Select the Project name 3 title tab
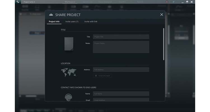 [29, 2]
